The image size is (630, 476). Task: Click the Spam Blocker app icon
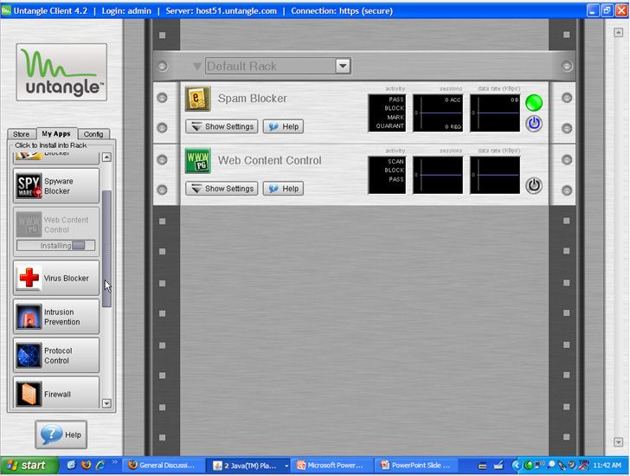197,99
